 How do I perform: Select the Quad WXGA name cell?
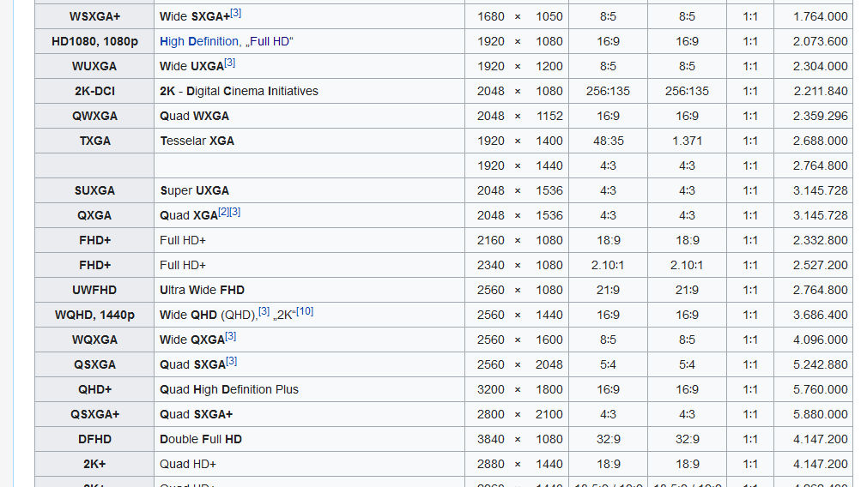coord(310,116)
